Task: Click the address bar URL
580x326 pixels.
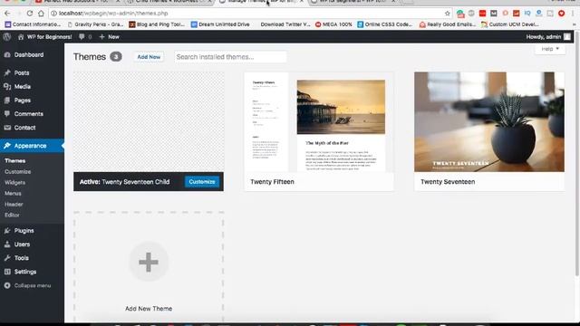Action: (113, 14)
